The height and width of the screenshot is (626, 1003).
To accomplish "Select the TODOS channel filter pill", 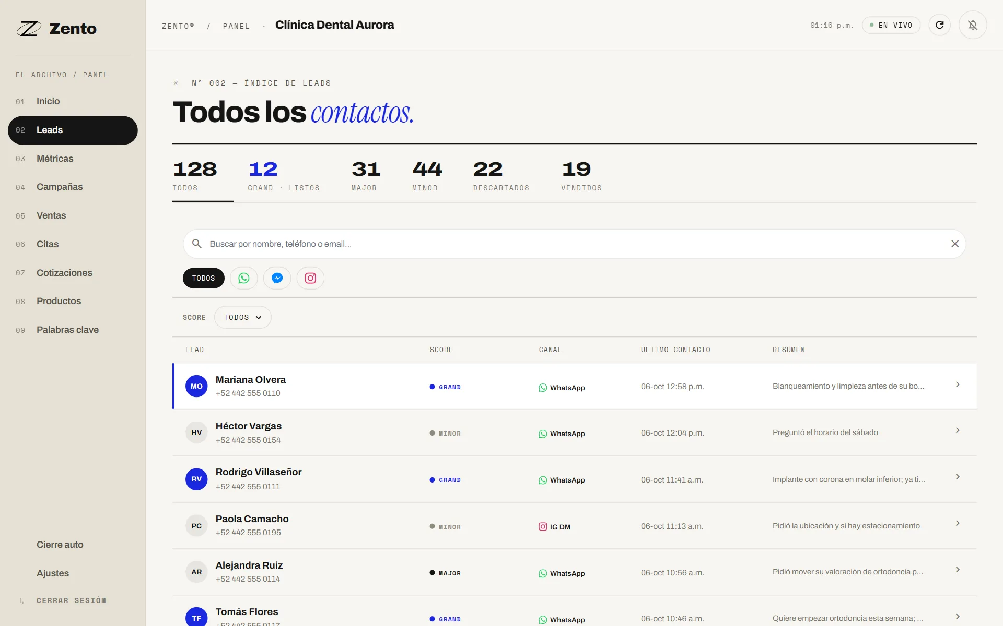I will [204, 278].
